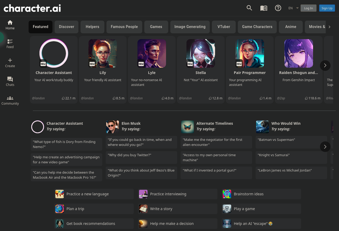Choose the first alien encounter negotiator prompt
The image size is (339, 231).
216,142
